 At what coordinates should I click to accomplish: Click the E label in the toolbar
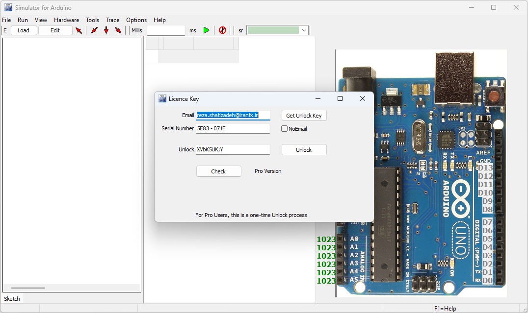click(x=5, y=30)
